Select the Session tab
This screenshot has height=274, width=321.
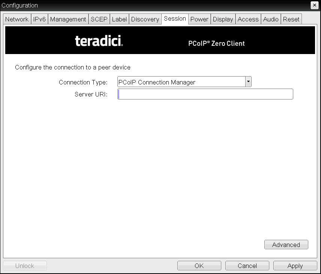(x=175, y=19)
